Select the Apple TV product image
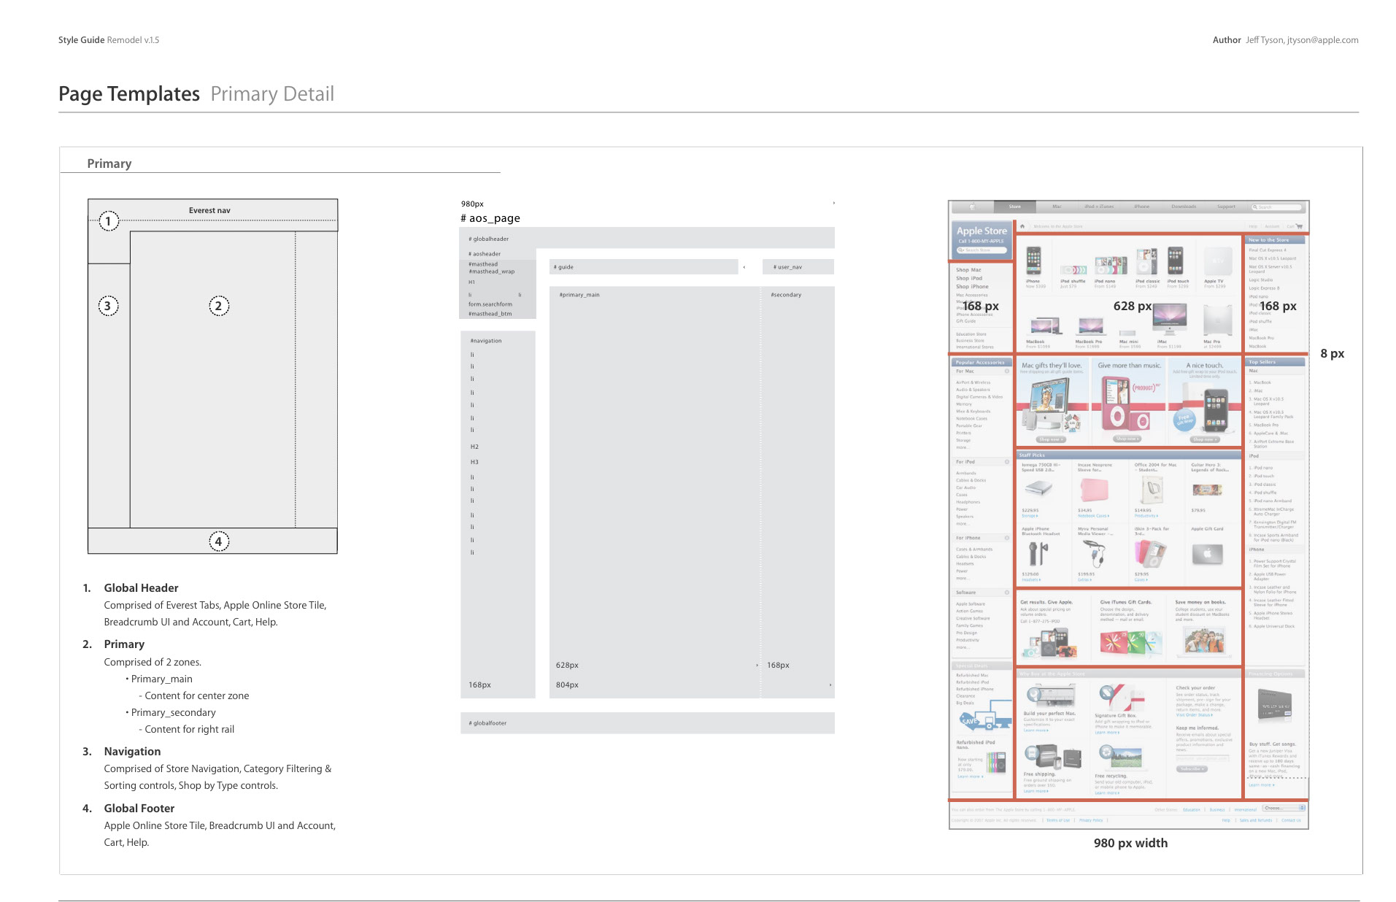Viewport: 1396px width, 902px height. (1218, 261)
